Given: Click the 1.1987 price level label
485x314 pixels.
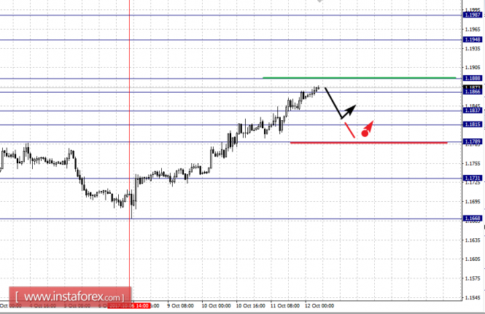Looking at the screenshot, I should 471,15.
